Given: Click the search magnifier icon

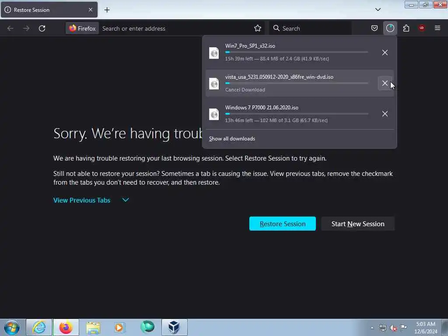Looking at the screenshot, I should pos(276,28).
